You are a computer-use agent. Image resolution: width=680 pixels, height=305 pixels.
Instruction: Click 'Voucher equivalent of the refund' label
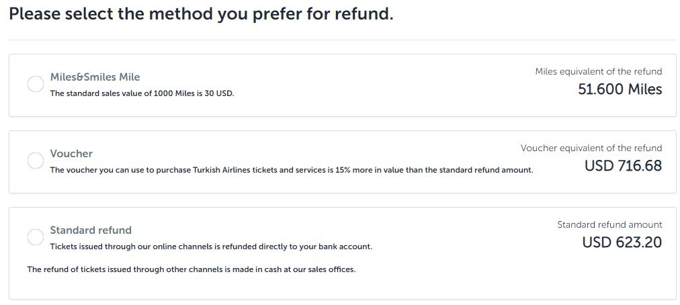click(591, 148)
